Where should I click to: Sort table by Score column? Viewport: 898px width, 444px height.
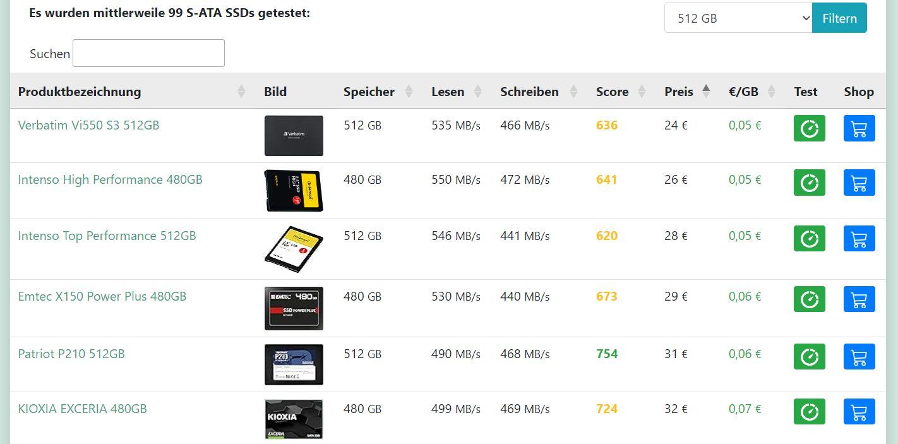click(x=621, y=92)
